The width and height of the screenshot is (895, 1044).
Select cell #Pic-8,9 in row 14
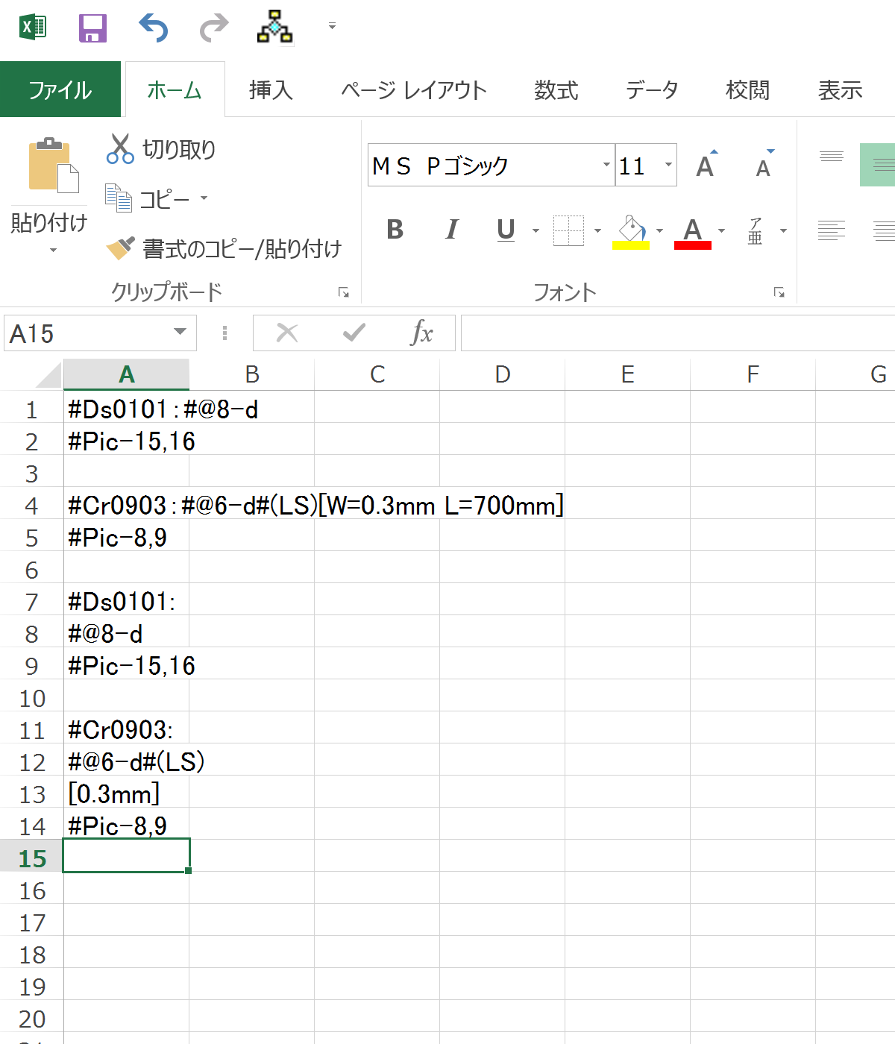click(127, 826)
